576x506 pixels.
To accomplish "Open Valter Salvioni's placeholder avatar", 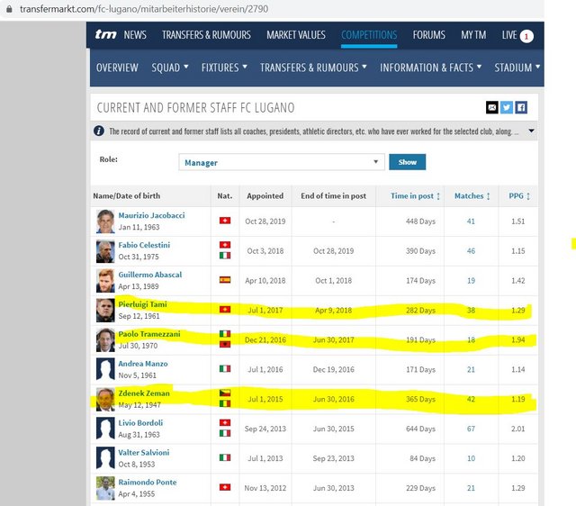I will coord(105,458).
